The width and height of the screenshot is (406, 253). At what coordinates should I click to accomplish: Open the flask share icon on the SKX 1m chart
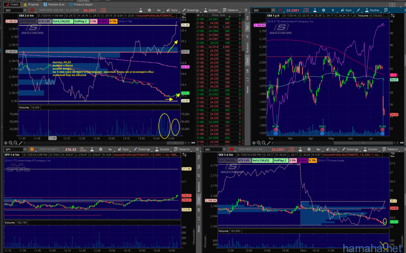click(141, 10)
